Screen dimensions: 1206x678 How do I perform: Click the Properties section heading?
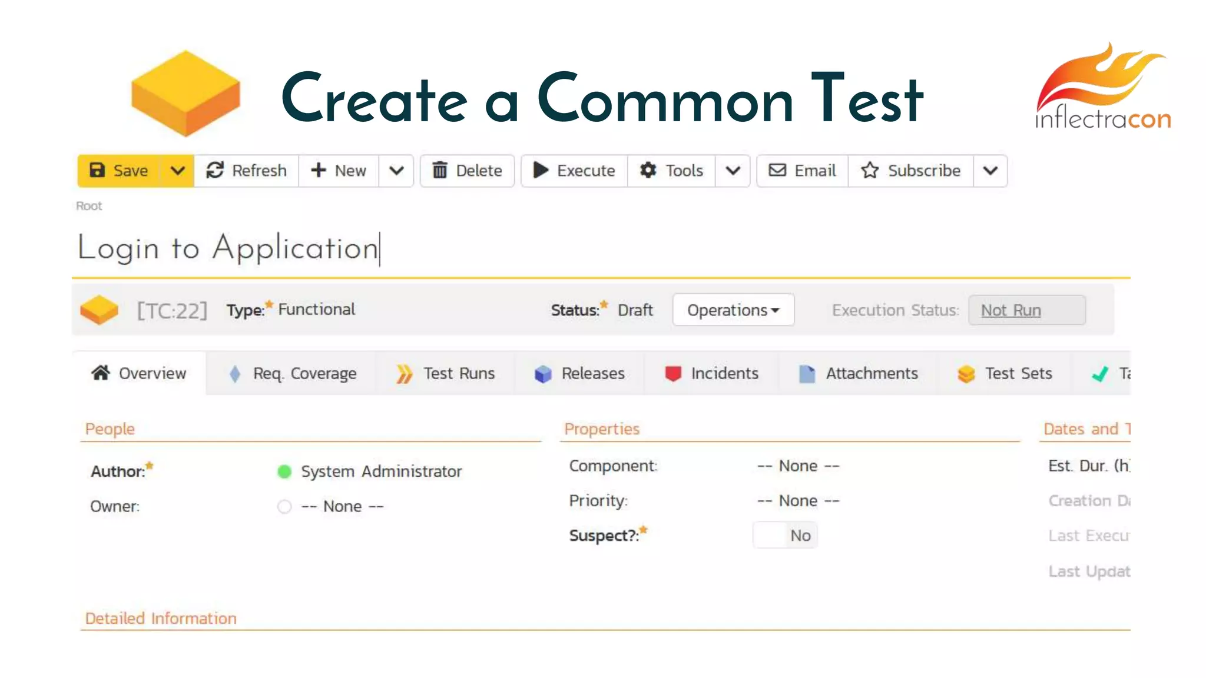pos(602,429)
